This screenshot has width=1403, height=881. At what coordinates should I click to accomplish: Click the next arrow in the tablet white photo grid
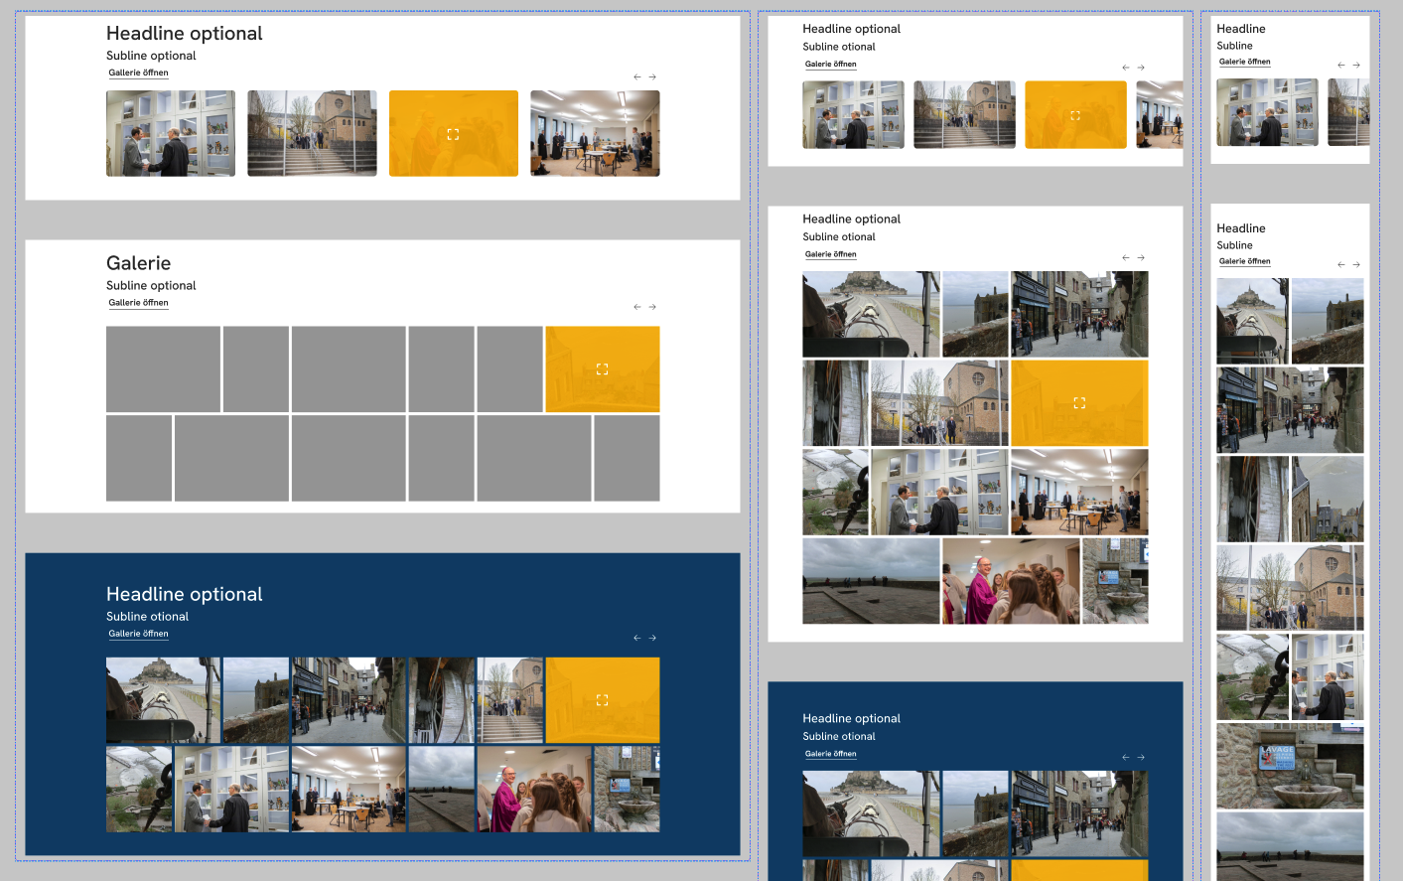pyautogui.click(x=1141, y=257)
